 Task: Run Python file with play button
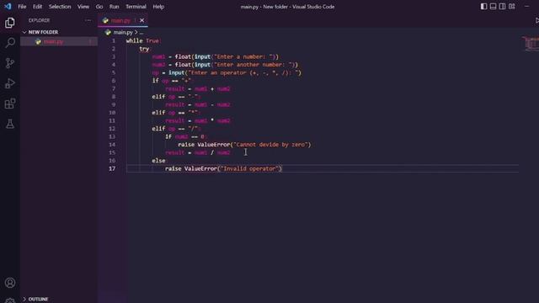[536, 20]
